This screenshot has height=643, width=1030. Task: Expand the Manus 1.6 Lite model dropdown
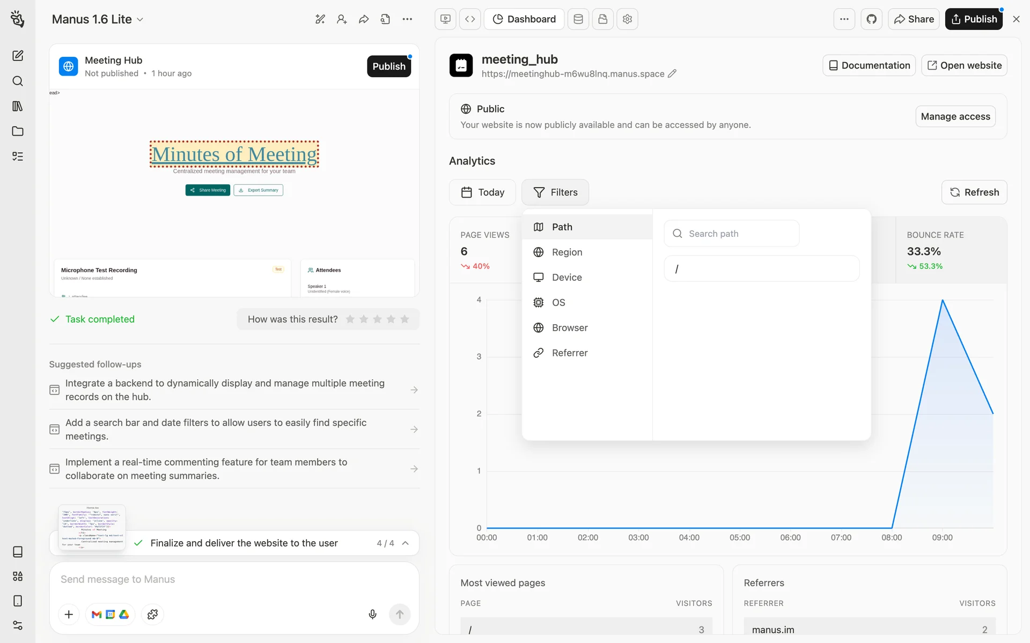coord(98,19)
